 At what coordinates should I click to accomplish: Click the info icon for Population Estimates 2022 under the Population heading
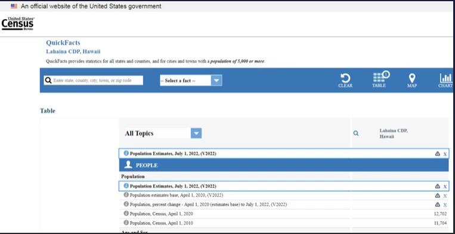click(126, 186)
